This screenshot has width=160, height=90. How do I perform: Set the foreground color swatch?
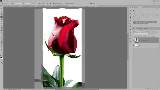1,57
